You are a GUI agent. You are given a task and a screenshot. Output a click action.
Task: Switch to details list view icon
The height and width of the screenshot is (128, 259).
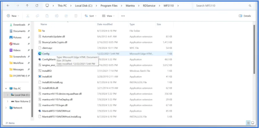[248, 123]
